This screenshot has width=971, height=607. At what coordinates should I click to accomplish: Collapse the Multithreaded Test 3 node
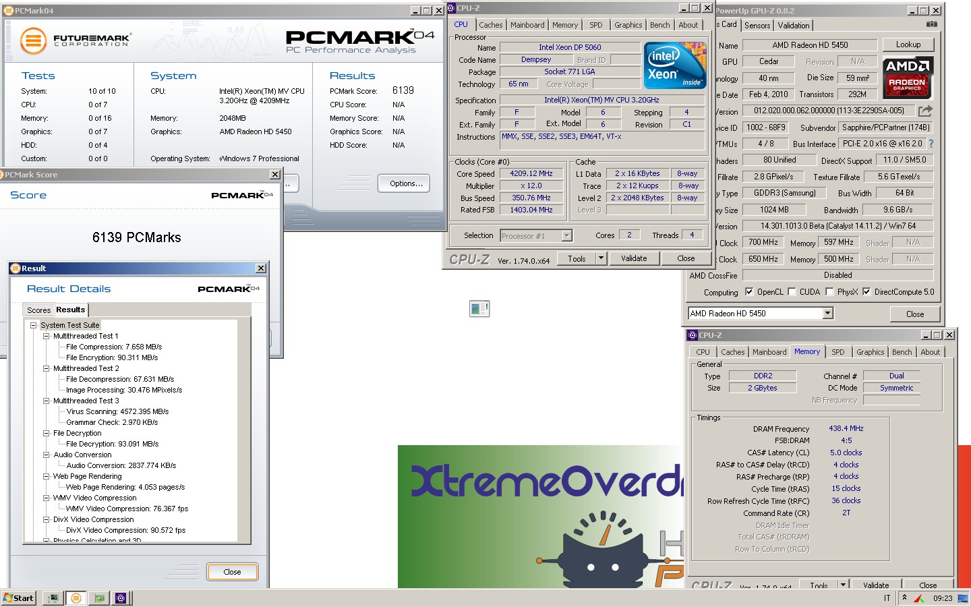46,401
